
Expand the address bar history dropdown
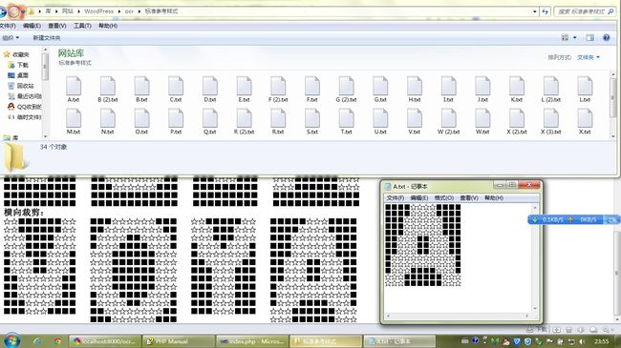535,11
